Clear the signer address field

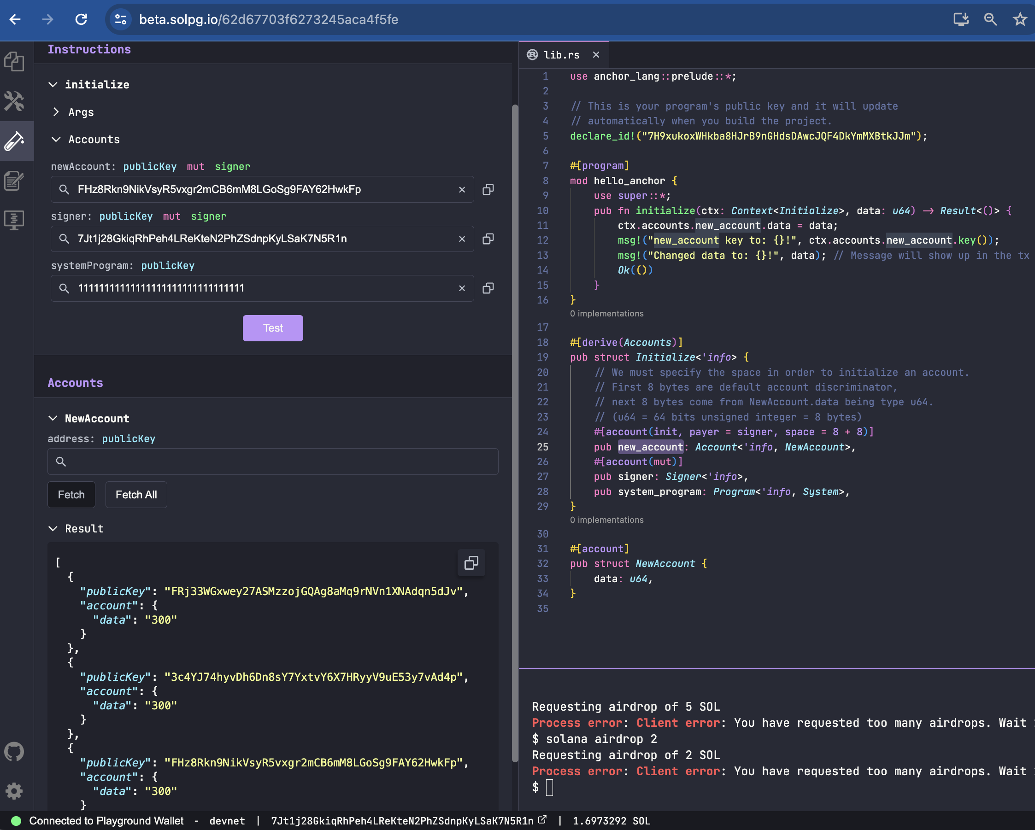[462, 239]
